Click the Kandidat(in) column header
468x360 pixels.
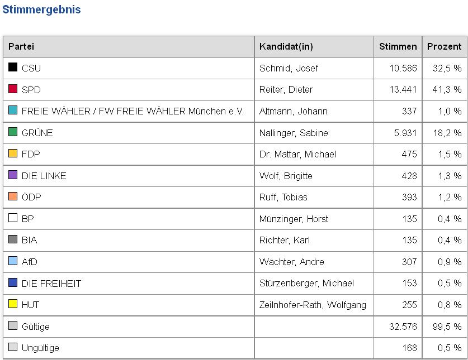pyautogui.click(x=286, y=47)
